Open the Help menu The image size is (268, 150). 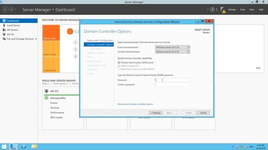click(261, 10)
